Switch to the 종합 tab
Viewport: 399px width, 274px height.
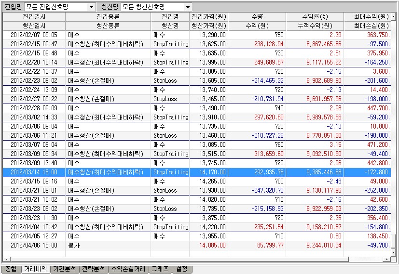click(x=11, y=269)
